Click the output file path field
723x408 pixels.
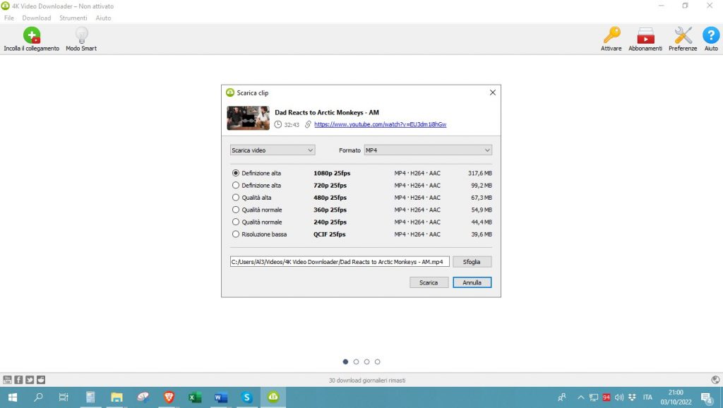(339, 261)
